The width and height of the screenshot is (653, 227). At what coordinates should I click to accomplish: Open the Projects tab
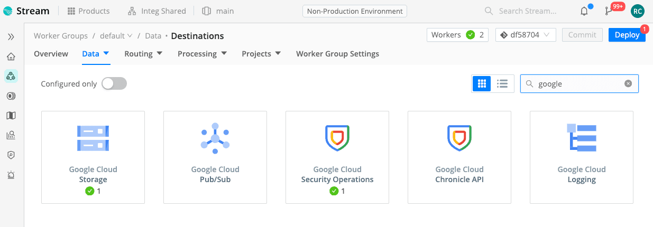[x=256, y=54]
